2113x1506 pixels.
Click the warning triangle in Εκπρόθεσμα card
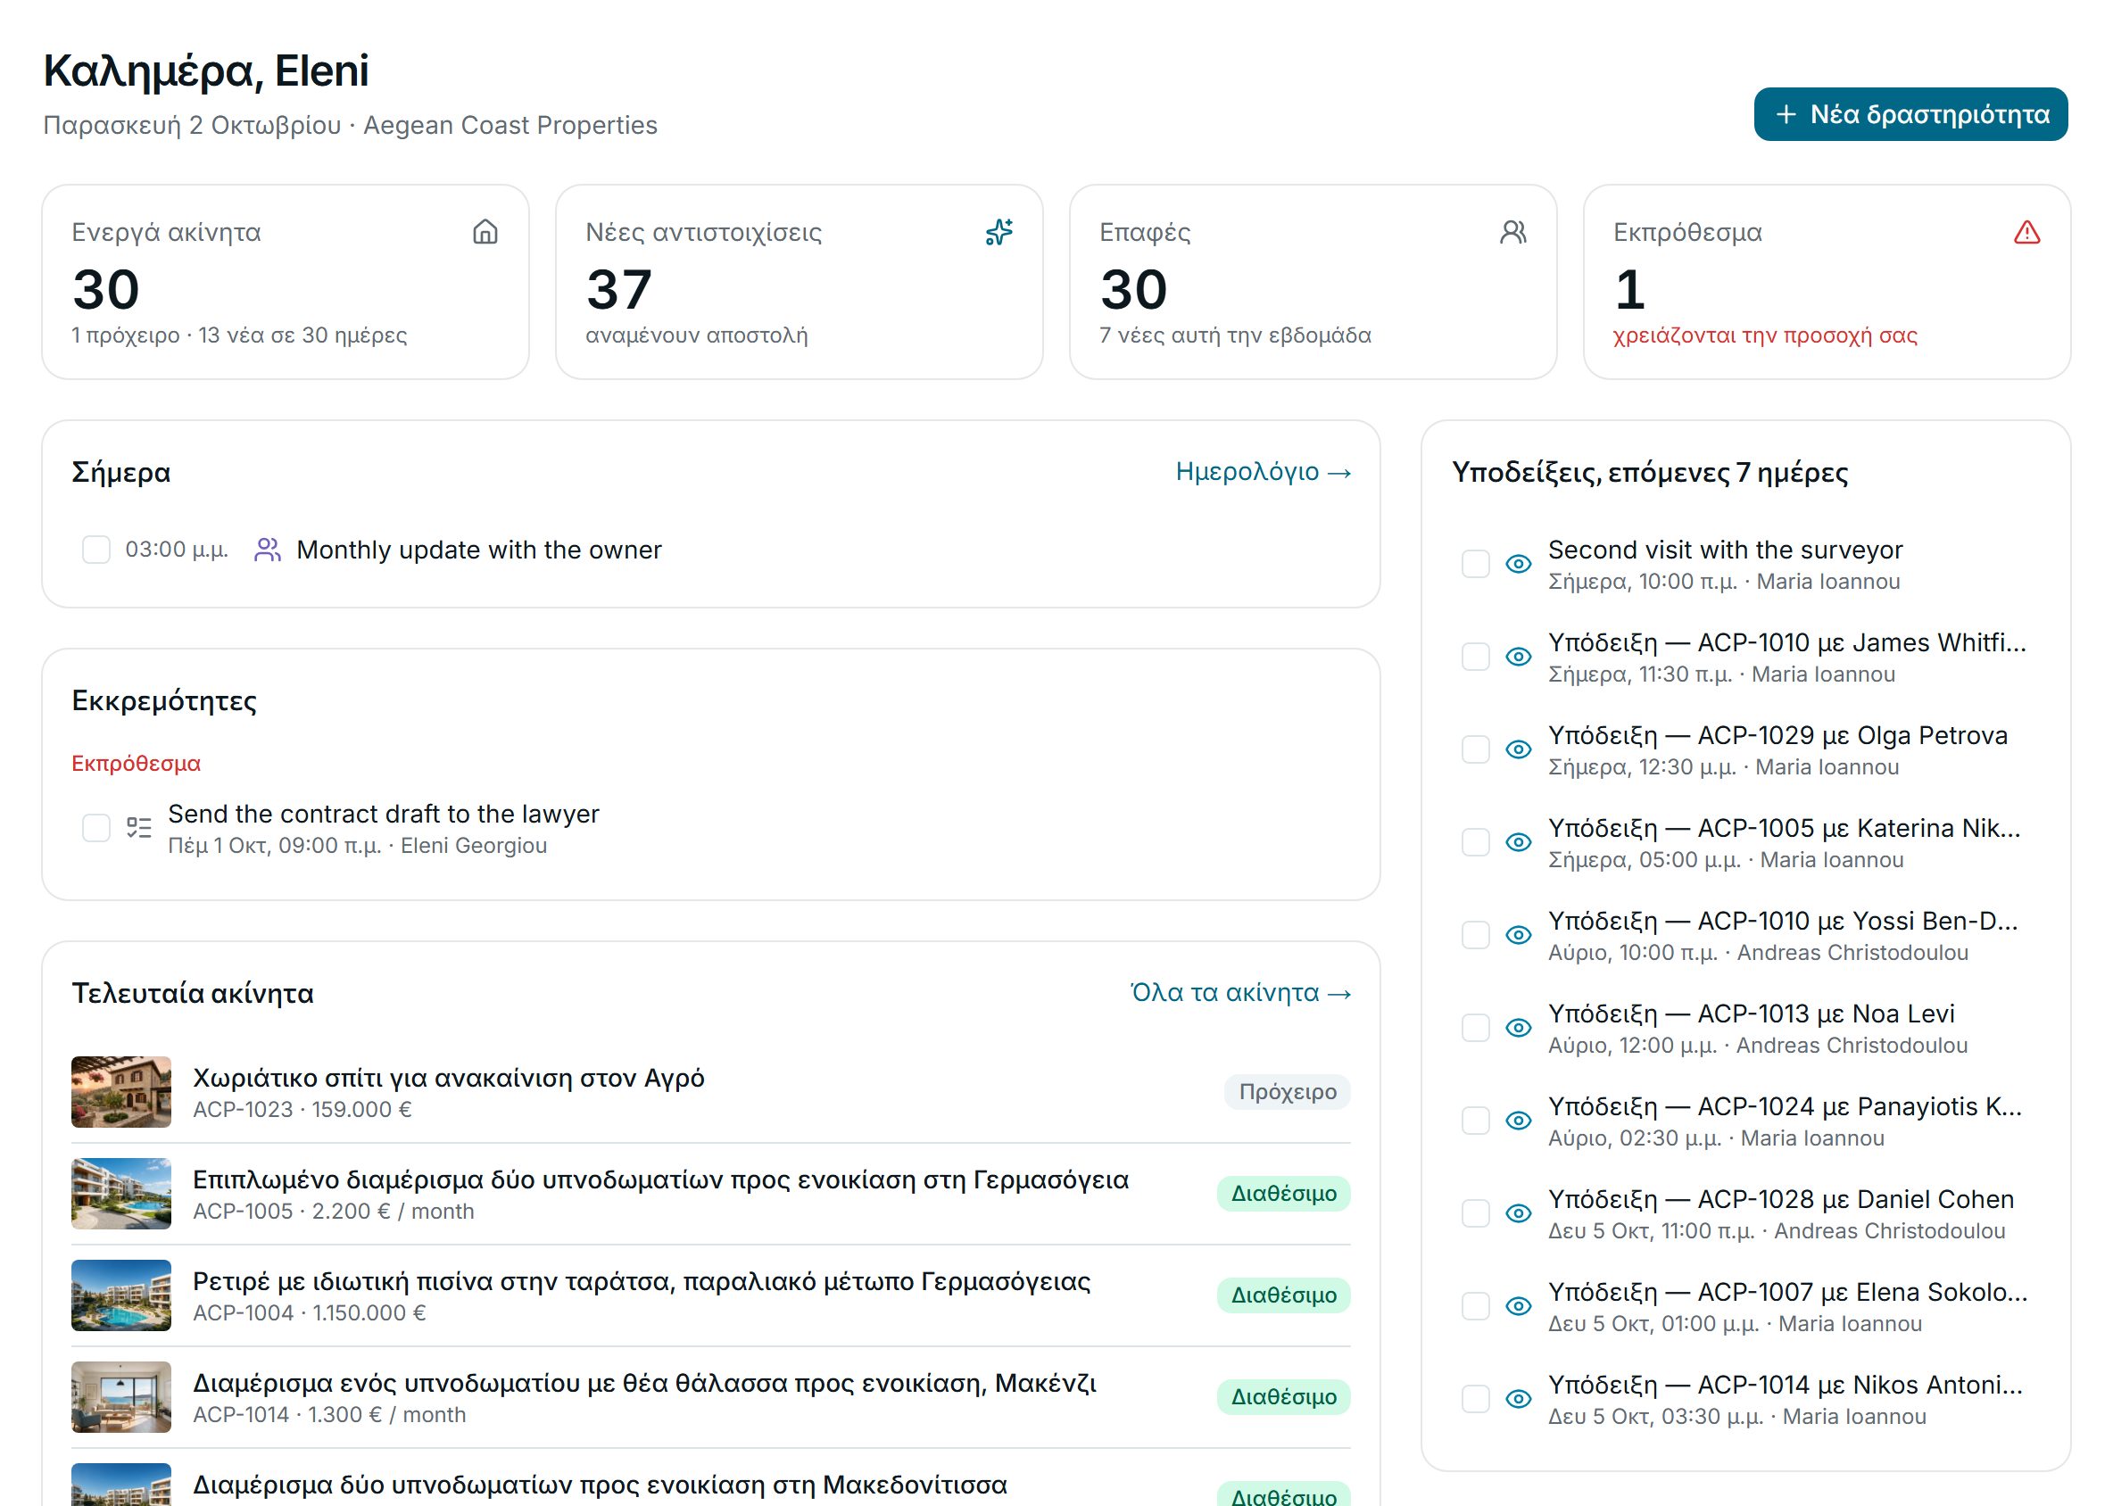pyautogui.click(x=2026, y=232)
